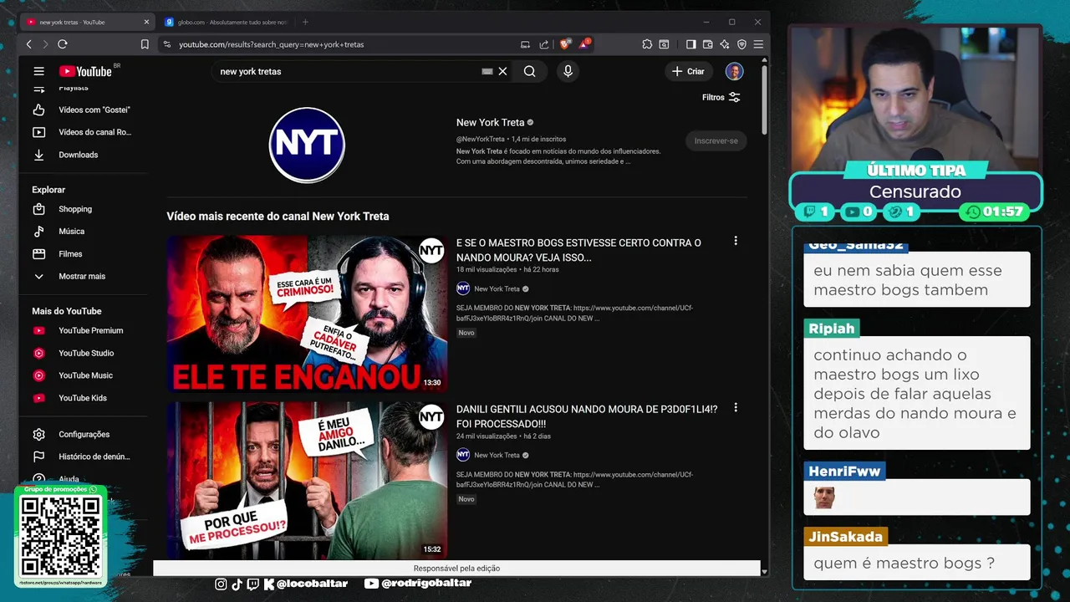Viewport: 1070px width, 602px height.
Task: Open Vídeos com "Gostei" in the sidebar
Action: coord(84,110)
